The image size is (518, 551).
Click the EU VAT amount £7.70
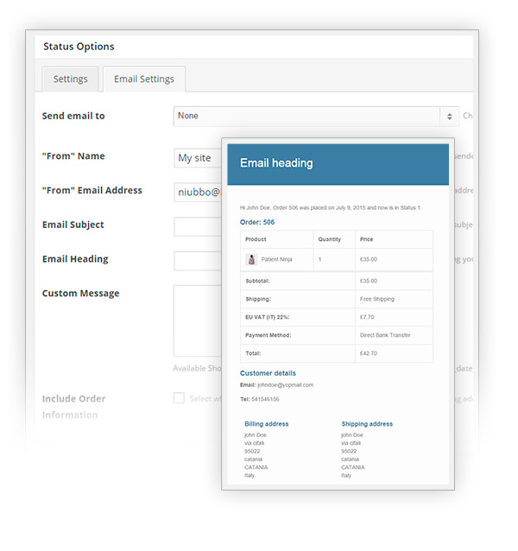click(x=367, y=317)
